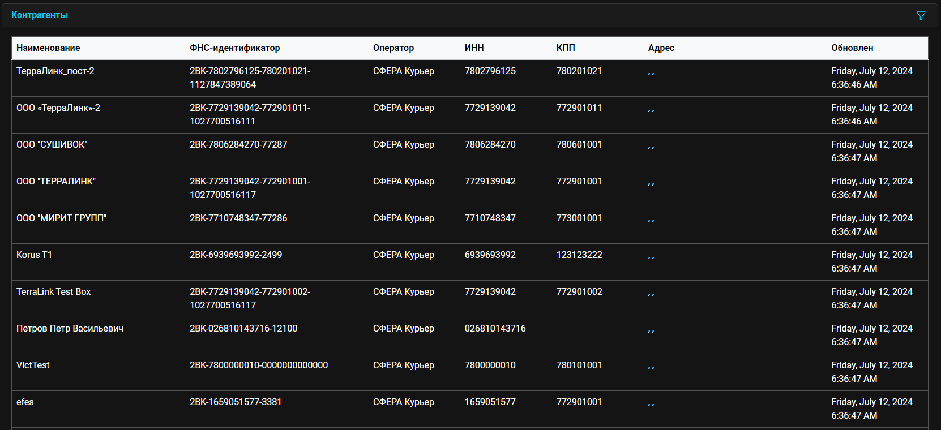Click СФЕРА Курьер in efes row

click(404, 402)
